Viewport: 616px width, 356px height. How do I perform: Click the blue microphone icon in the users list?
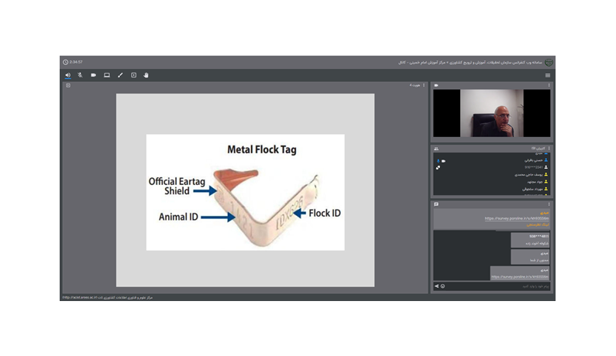438,161
